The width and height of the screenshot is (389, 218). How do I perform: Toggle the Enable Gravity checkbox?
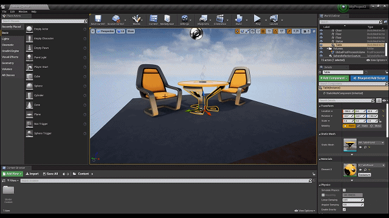[x=345, y=210]
